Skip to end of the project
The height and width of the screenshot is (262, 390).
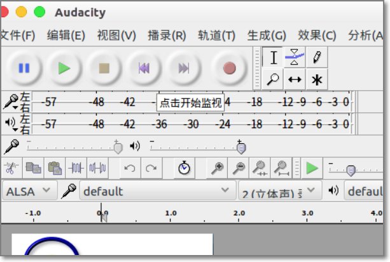184,68
